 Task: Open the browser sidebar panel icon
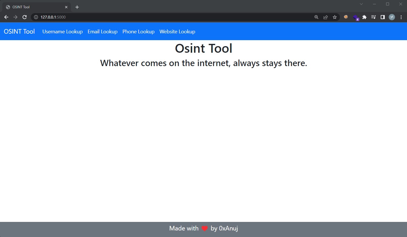click(x=382, y=17)
